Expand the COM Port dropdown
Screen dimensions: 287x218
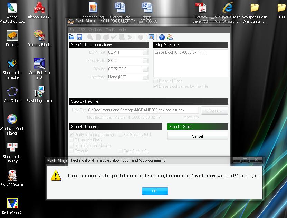(x=145, y=53)
